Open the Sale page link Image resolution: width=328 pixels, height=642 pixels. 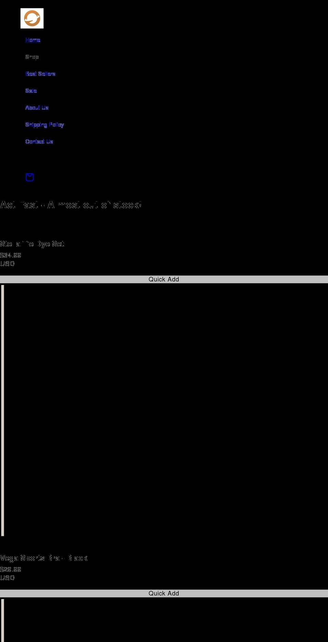click(x=31, y=91)
